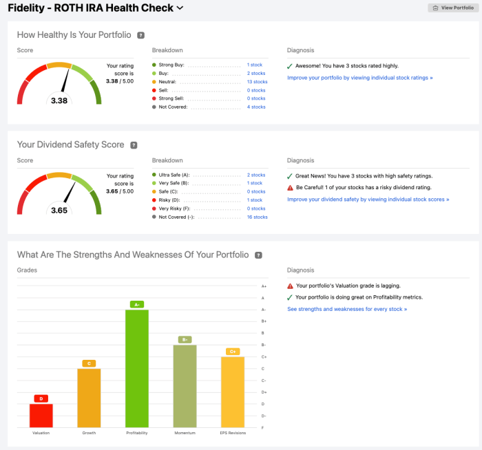Click the orange dot beside Safe (C)
This screenshot has width=482, height=450.
pyautogui.click(x=154, y=191)
